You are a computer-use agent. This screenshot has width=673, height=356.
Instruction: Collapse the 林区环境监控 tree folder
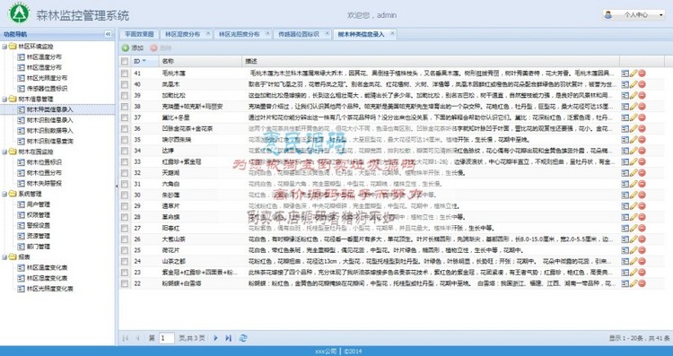point(4,47)
